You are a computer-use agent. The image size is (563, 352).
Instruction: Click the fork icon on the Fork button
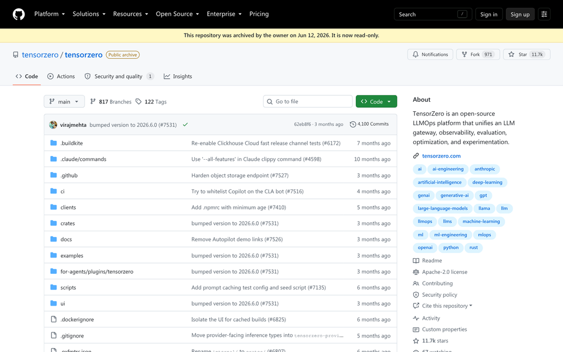click(x=464, y=54)
